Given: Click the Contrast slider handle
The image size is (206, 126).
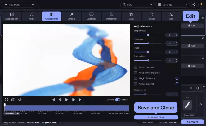Looking at the screenshot, I should pyautogui.click(x=148, y=44).
